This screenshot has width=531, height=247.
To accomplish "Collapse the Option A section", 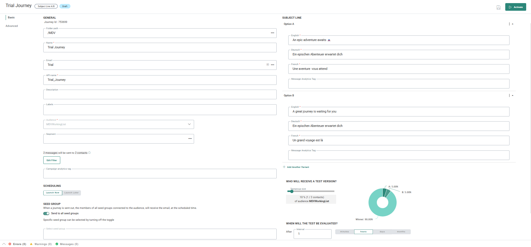I will 513,24.
